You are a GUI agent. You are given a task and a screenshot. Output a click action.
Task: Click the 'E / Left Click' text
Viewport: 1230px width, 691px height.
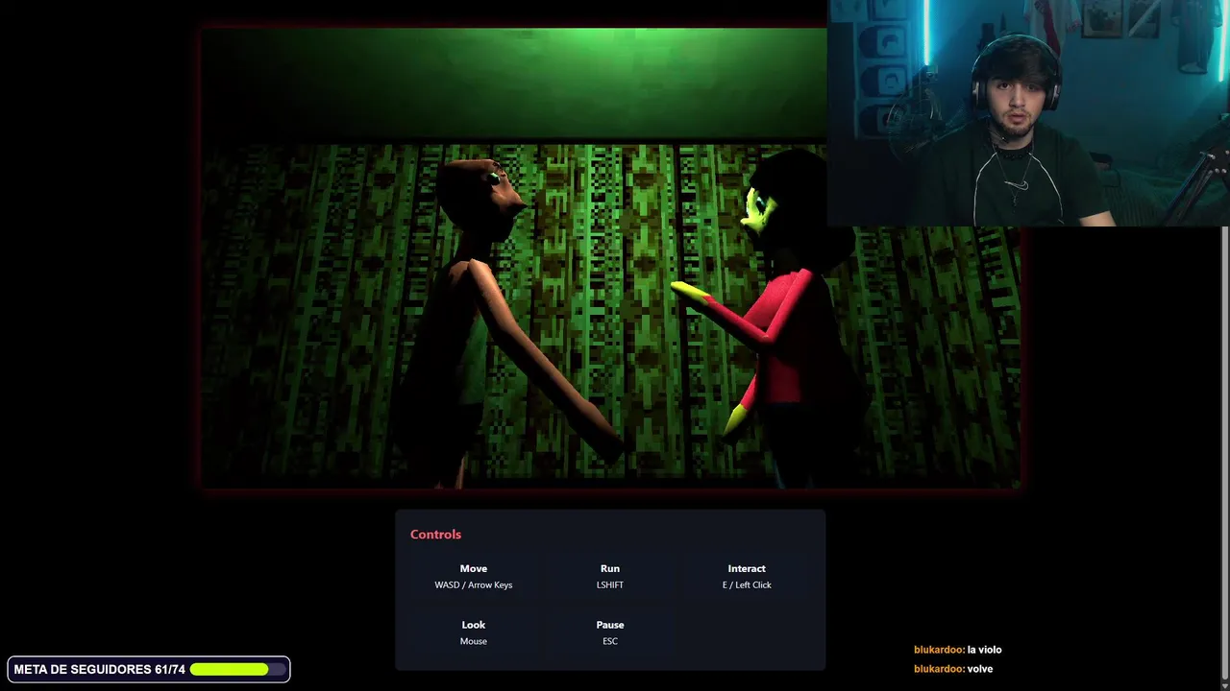click(747, 584)
